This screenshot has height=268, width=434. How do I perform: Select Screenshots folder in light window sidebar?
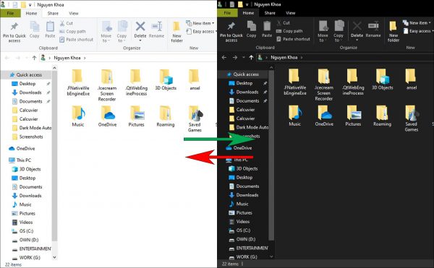(x=27, y=137)
